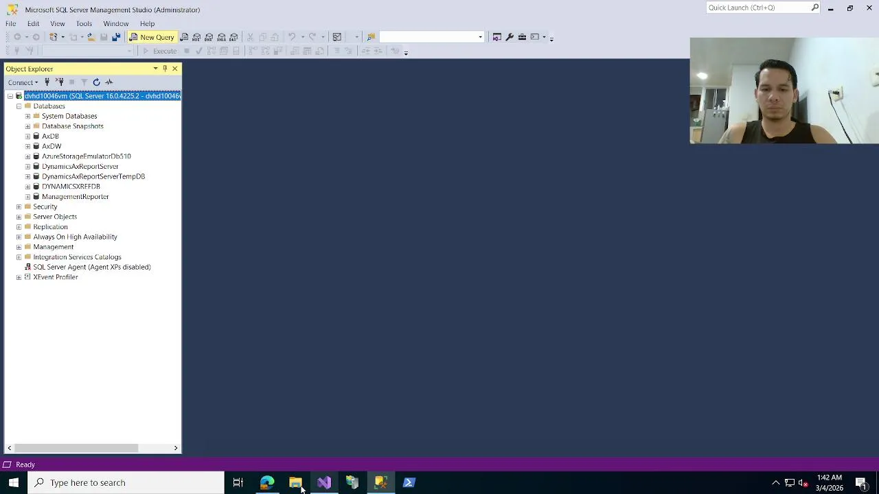Click Connect Object Explorer plug icon
This screenshot has height=494, width=879.
[x=47, y=82]
